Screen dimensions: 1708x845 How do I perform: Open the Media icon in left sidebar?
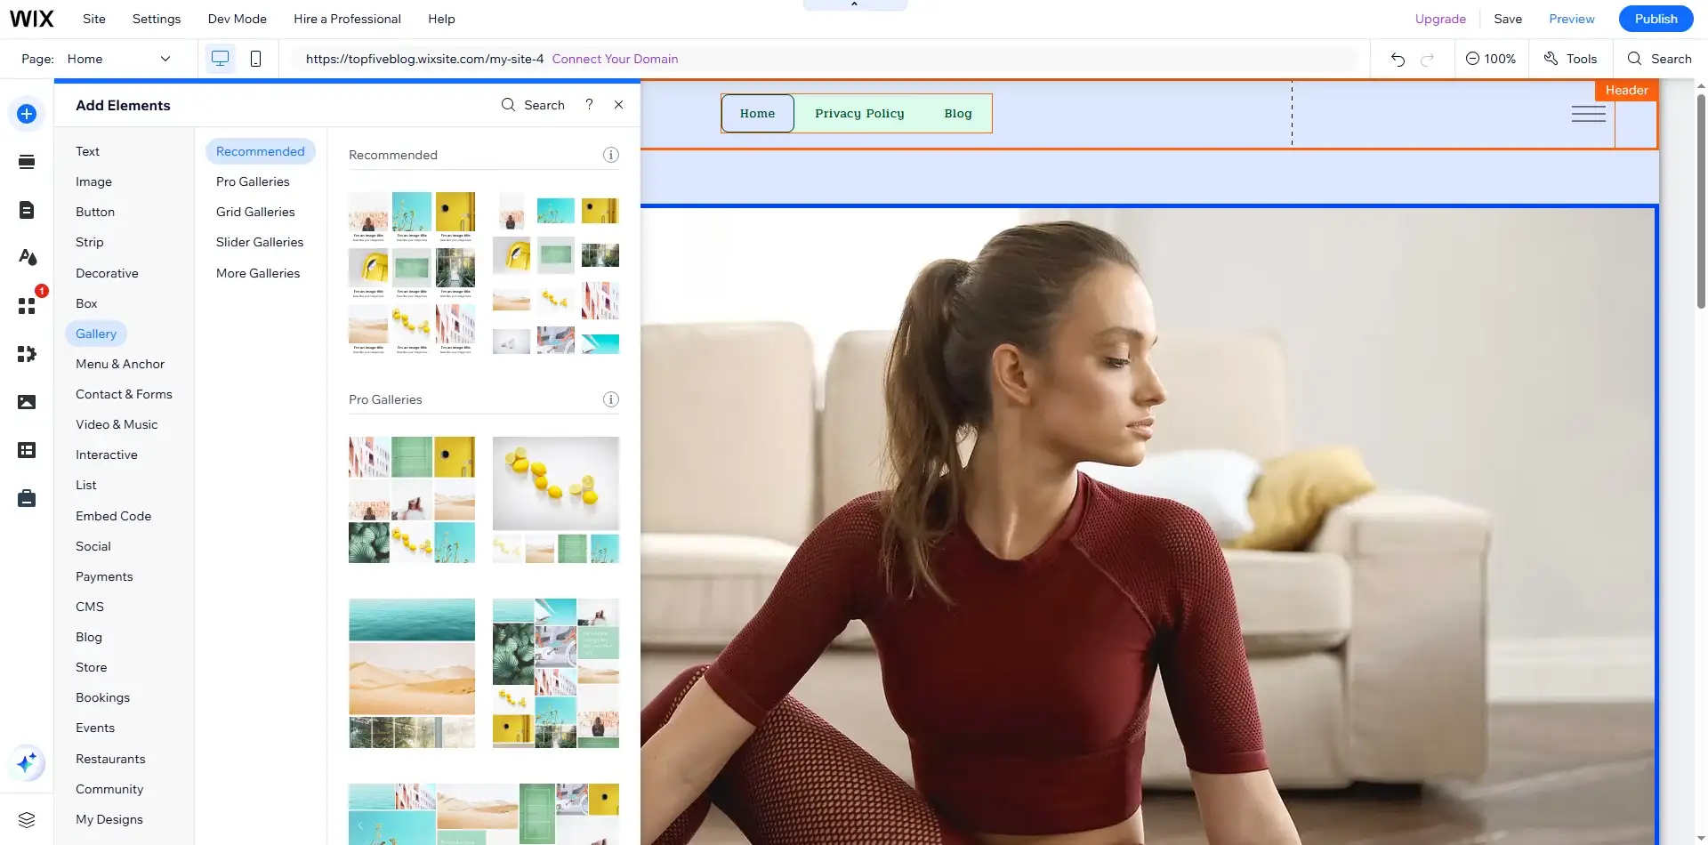pyautogui.click(x=27, y=402)
